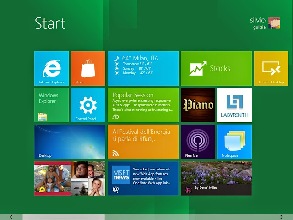
Task: Open the Store tile
Action: pyautogui.click(x=88, y=68)
